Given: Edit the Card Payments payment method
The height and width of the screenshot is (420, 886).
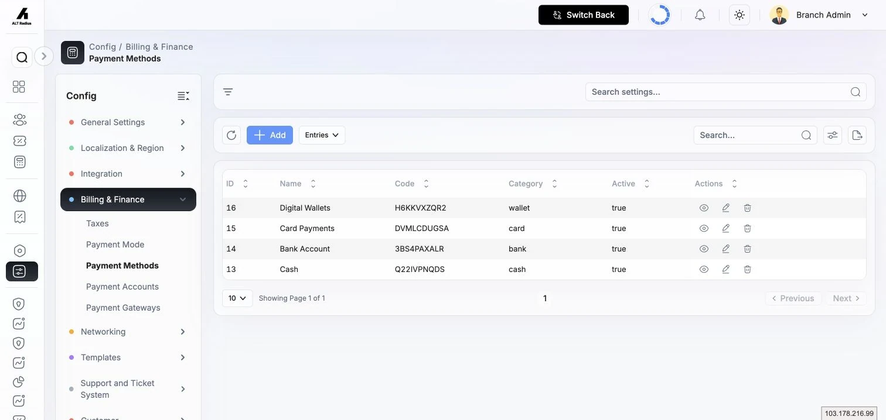Looking at the screenshot, I should [726, 228].
